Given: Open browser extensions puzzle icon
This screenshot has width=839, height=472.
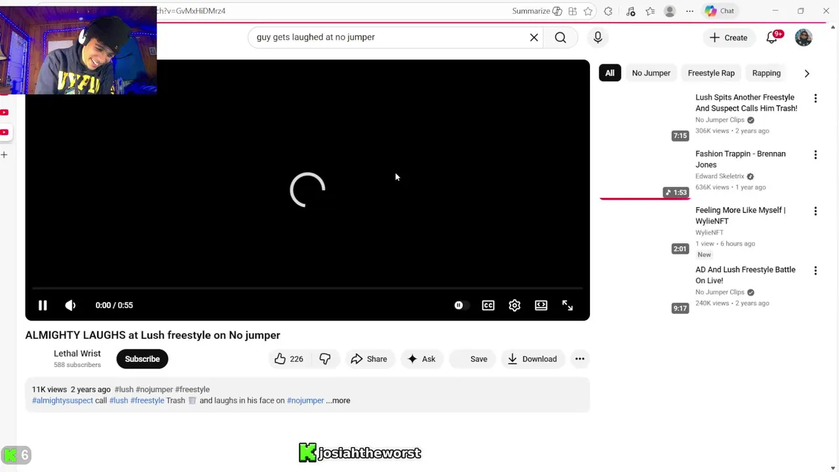Looking at the screenshot, I should pos(608,11).
